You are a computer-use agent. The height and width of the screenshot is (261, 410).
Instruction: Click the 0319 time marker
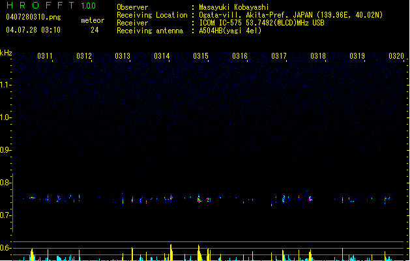tap(357, 55)
